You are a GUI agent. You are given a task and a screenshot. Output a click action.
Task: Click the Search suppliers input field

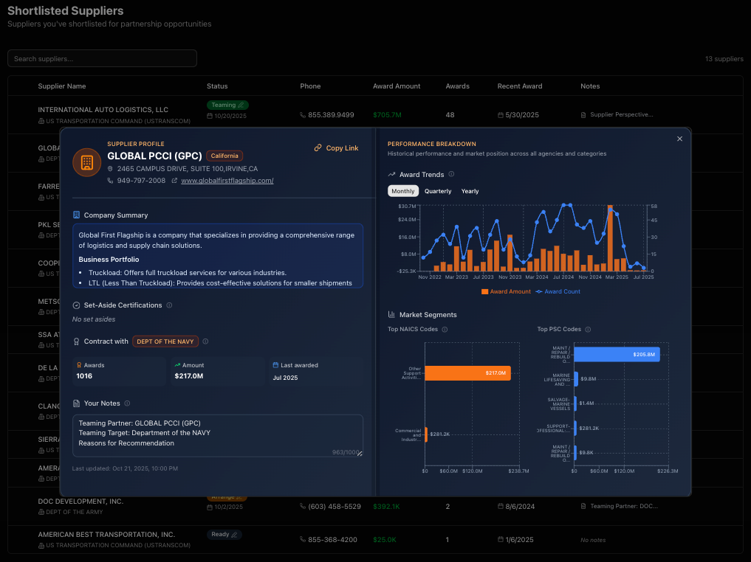click(x=103, y=58)
